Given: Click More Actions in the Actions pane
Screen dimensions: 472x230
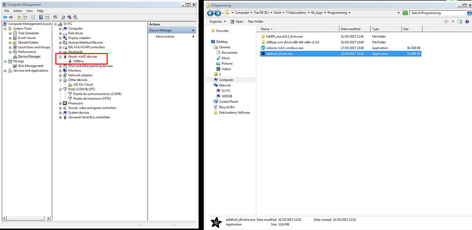Looking at the screenshot, I should 165,37.
